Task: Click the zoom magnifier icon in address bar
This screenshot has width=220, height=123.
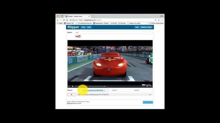Action: tap(155, 20)
